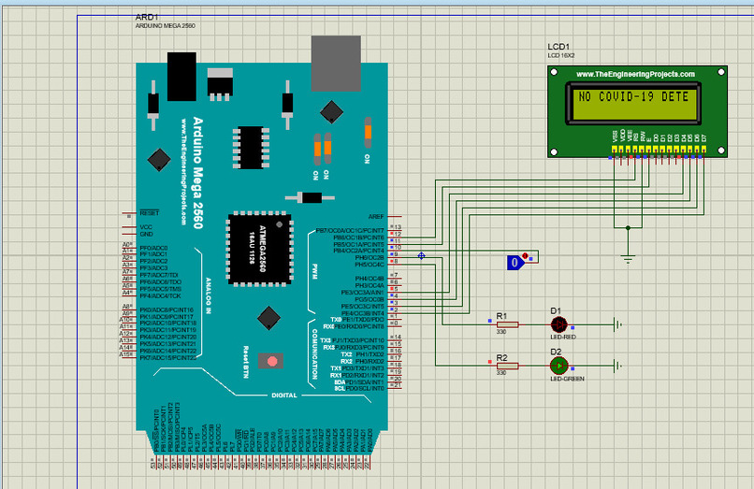
Task: Click the D2 reference label
Action: [x=556, y=352]
